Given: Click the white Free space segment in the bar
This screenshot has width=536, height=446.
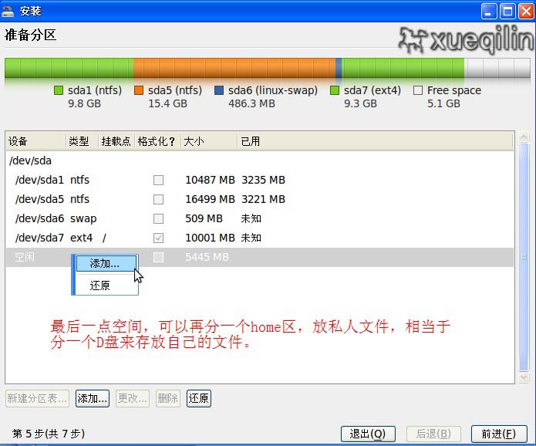Looking at the screenshot, I should pyautogui.click(x=497, y=68).
